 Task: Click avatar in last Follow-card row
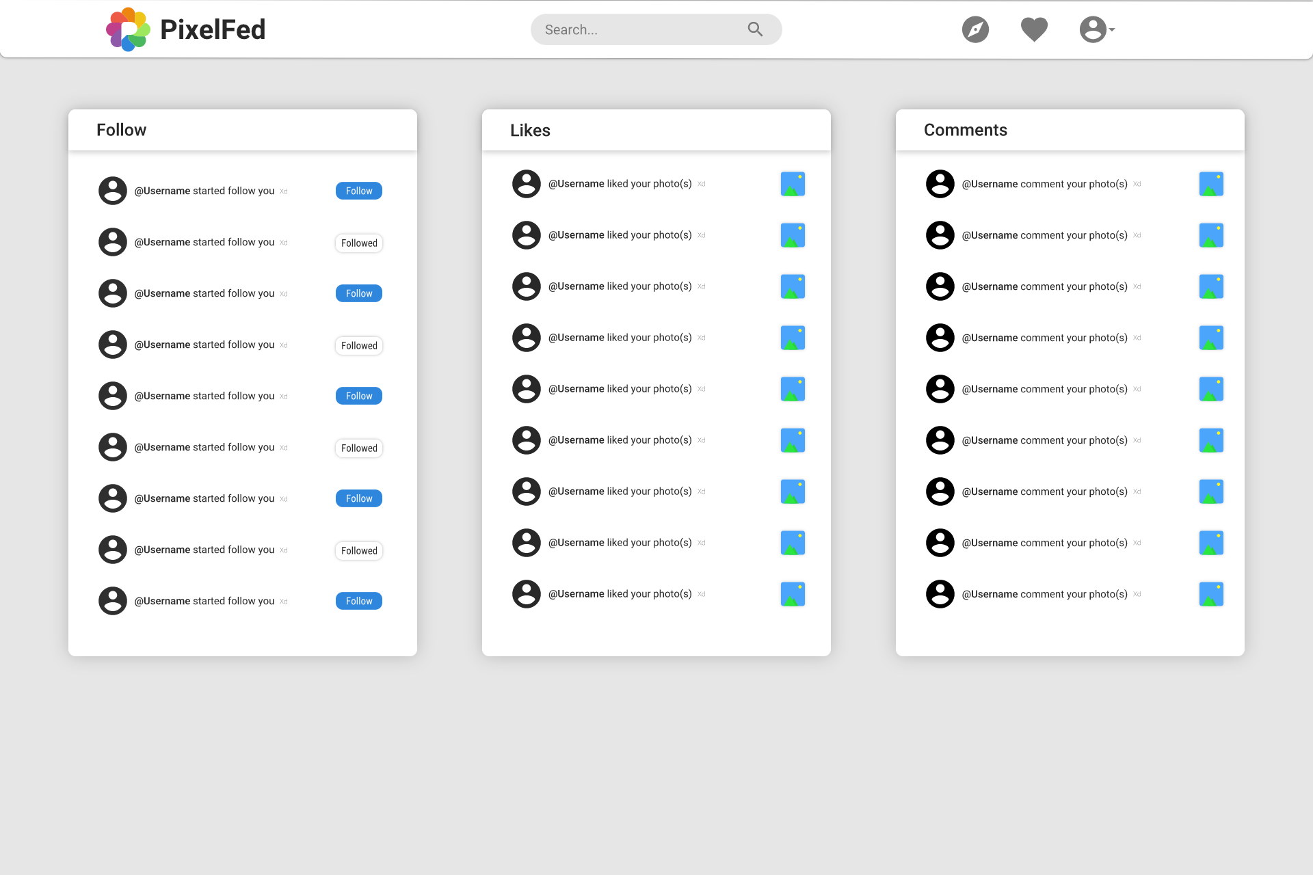pos(113,601)
